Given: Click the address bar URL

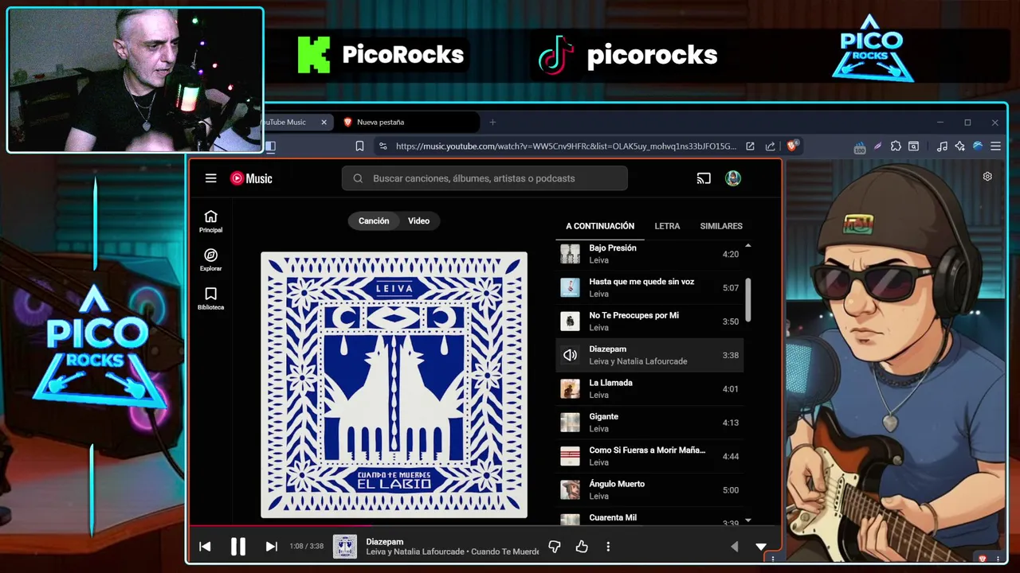Looking at the screenshot, I should [566, 146].
